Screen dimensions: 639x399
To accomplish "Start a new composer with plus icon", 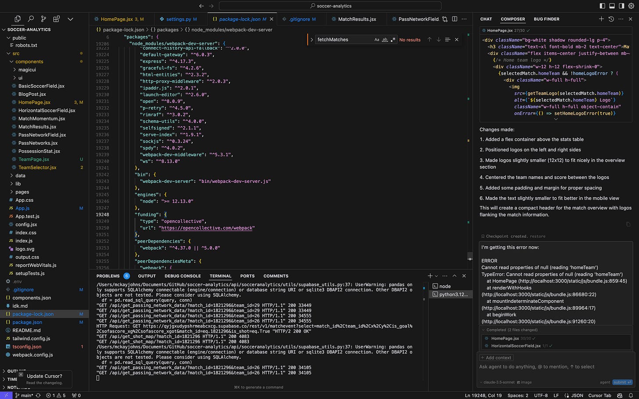I will [x=601, y=19].
